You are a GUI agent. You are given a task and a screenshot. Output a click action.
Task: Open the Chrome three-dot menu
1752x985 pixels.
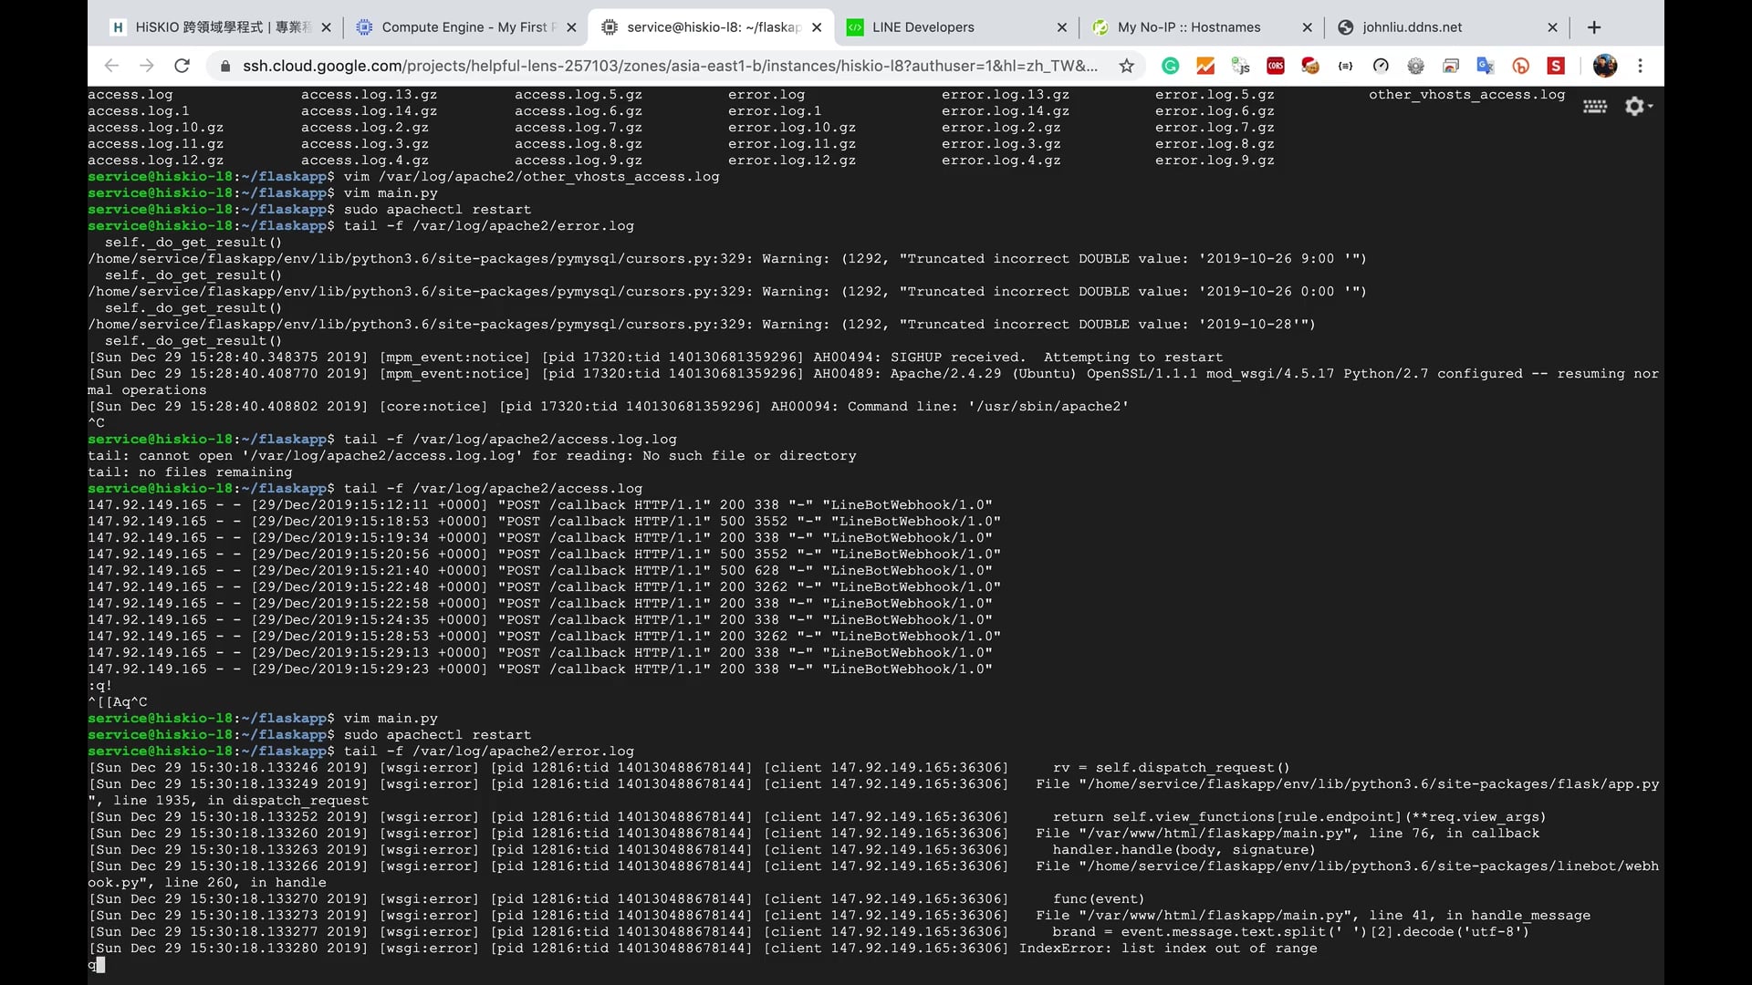click(1641, 66)
